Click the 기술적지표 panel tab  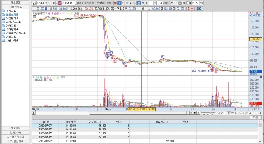click(16, 7)
